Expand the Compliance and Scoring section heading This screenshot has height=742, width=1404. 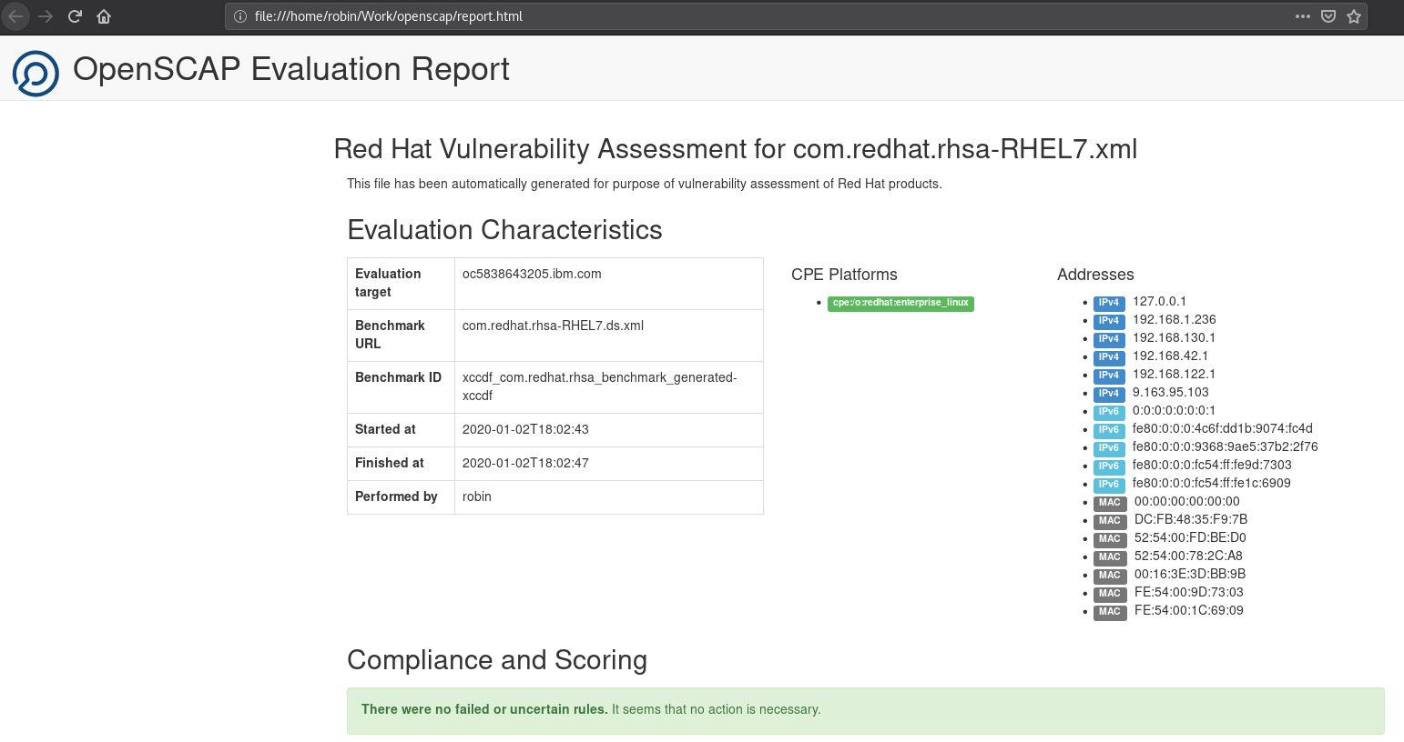[497, 660]
